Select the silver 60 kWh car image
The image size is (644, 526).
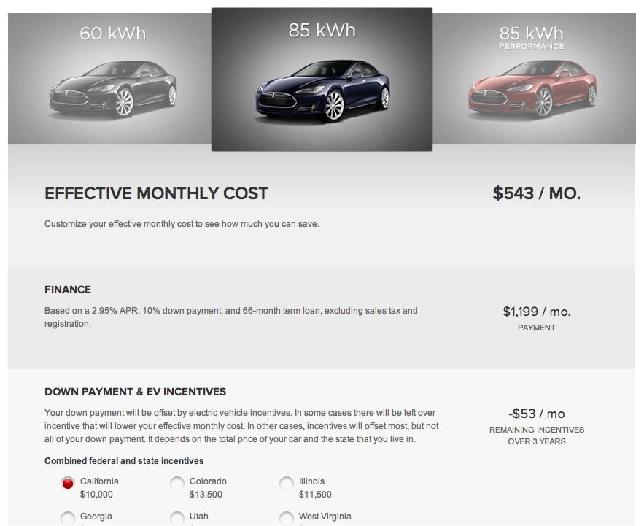click(113, 90)
